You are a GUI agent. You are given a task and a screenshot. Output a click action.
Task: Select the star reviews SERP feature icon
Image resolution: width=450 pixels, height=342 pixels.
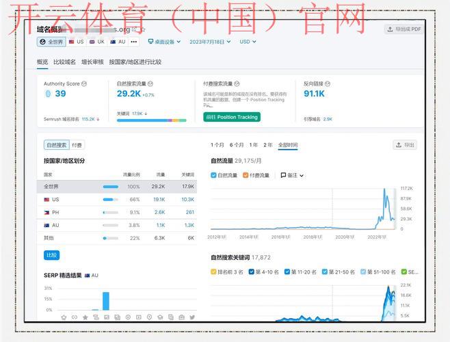tap(85, 317)
